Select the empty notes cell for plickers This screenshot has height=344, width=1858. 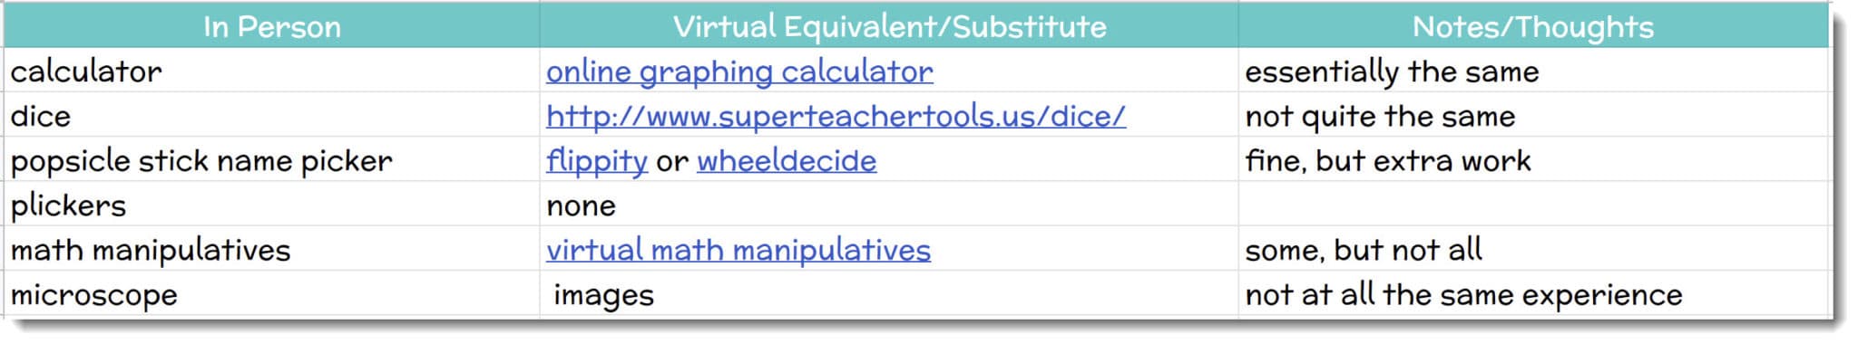point(1533,205)
